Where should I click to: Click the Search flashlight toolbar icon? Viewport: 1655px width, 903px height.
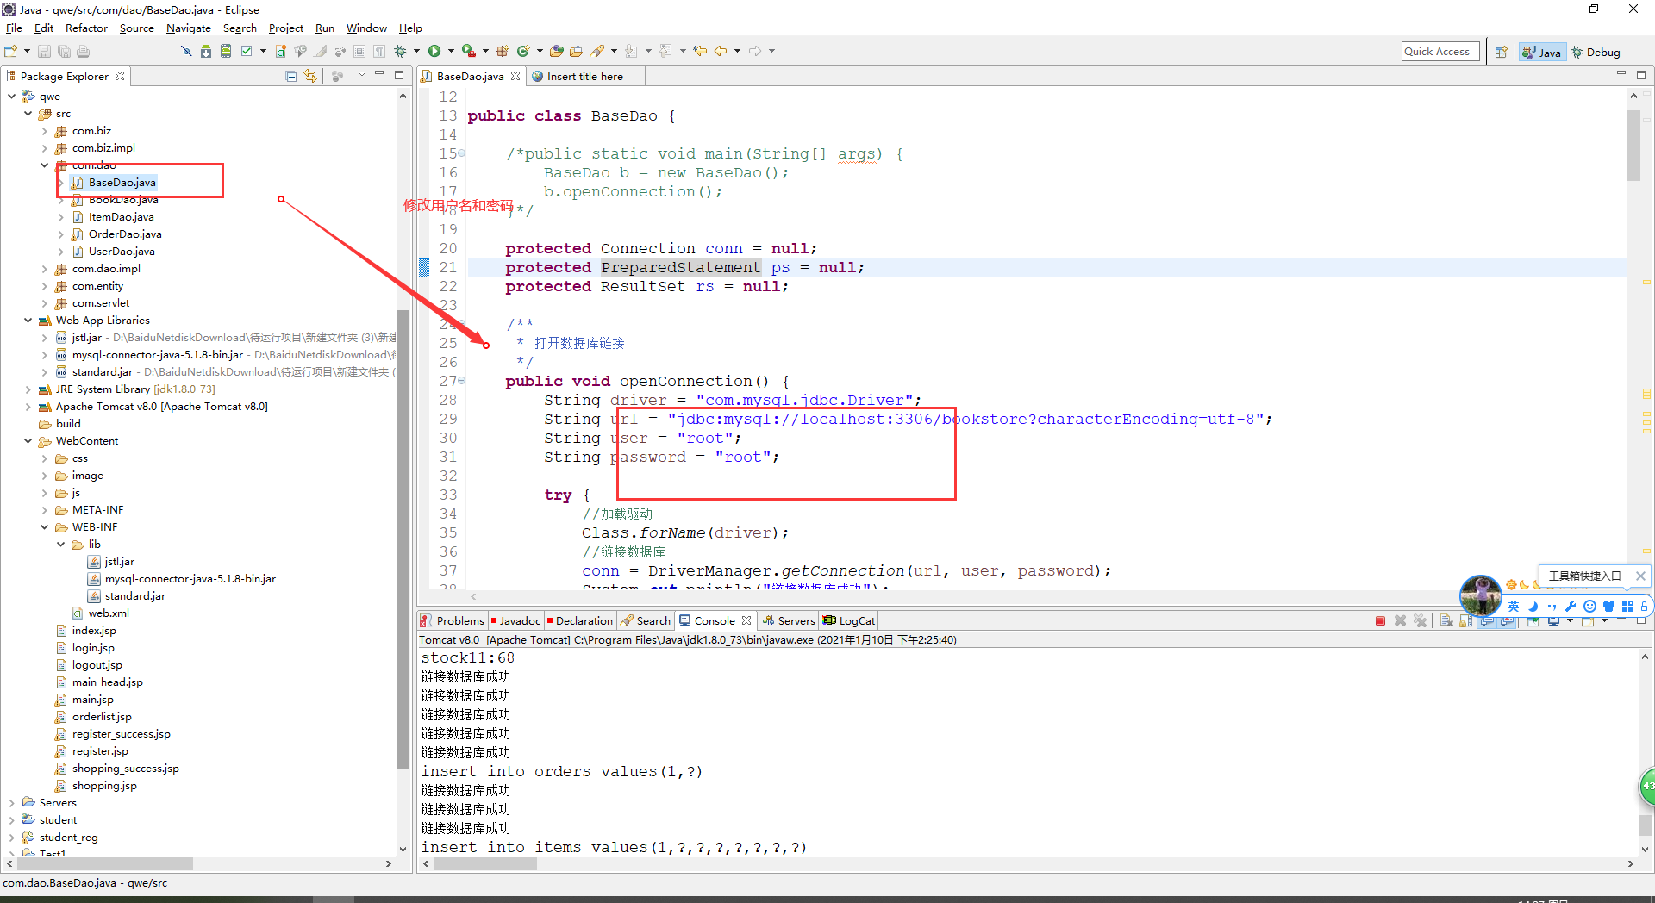(x=597, y=51)
